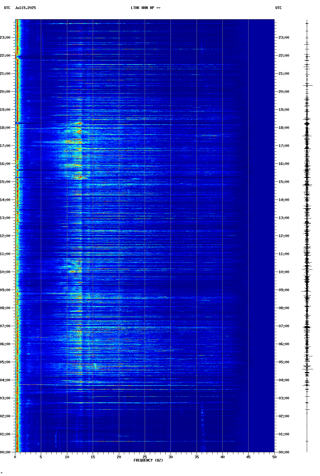Viewport: 320px width, 476px height.
Task: Click the right-axis 06:00 time label
Action: pos(284,344)
